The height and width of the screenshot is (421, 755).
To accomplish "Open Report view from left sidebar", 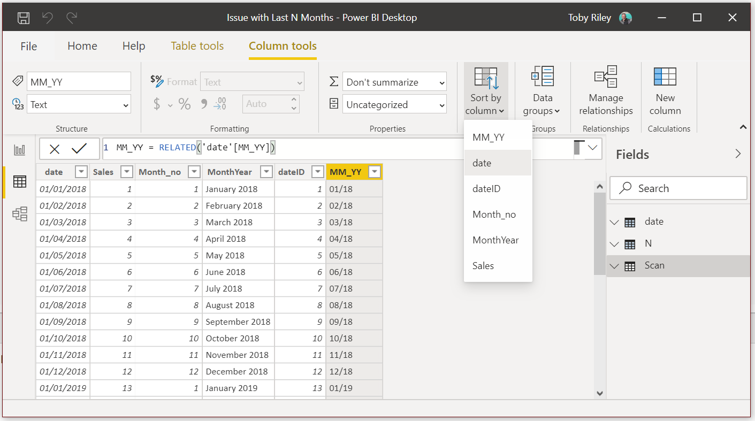I will point(20,150).
